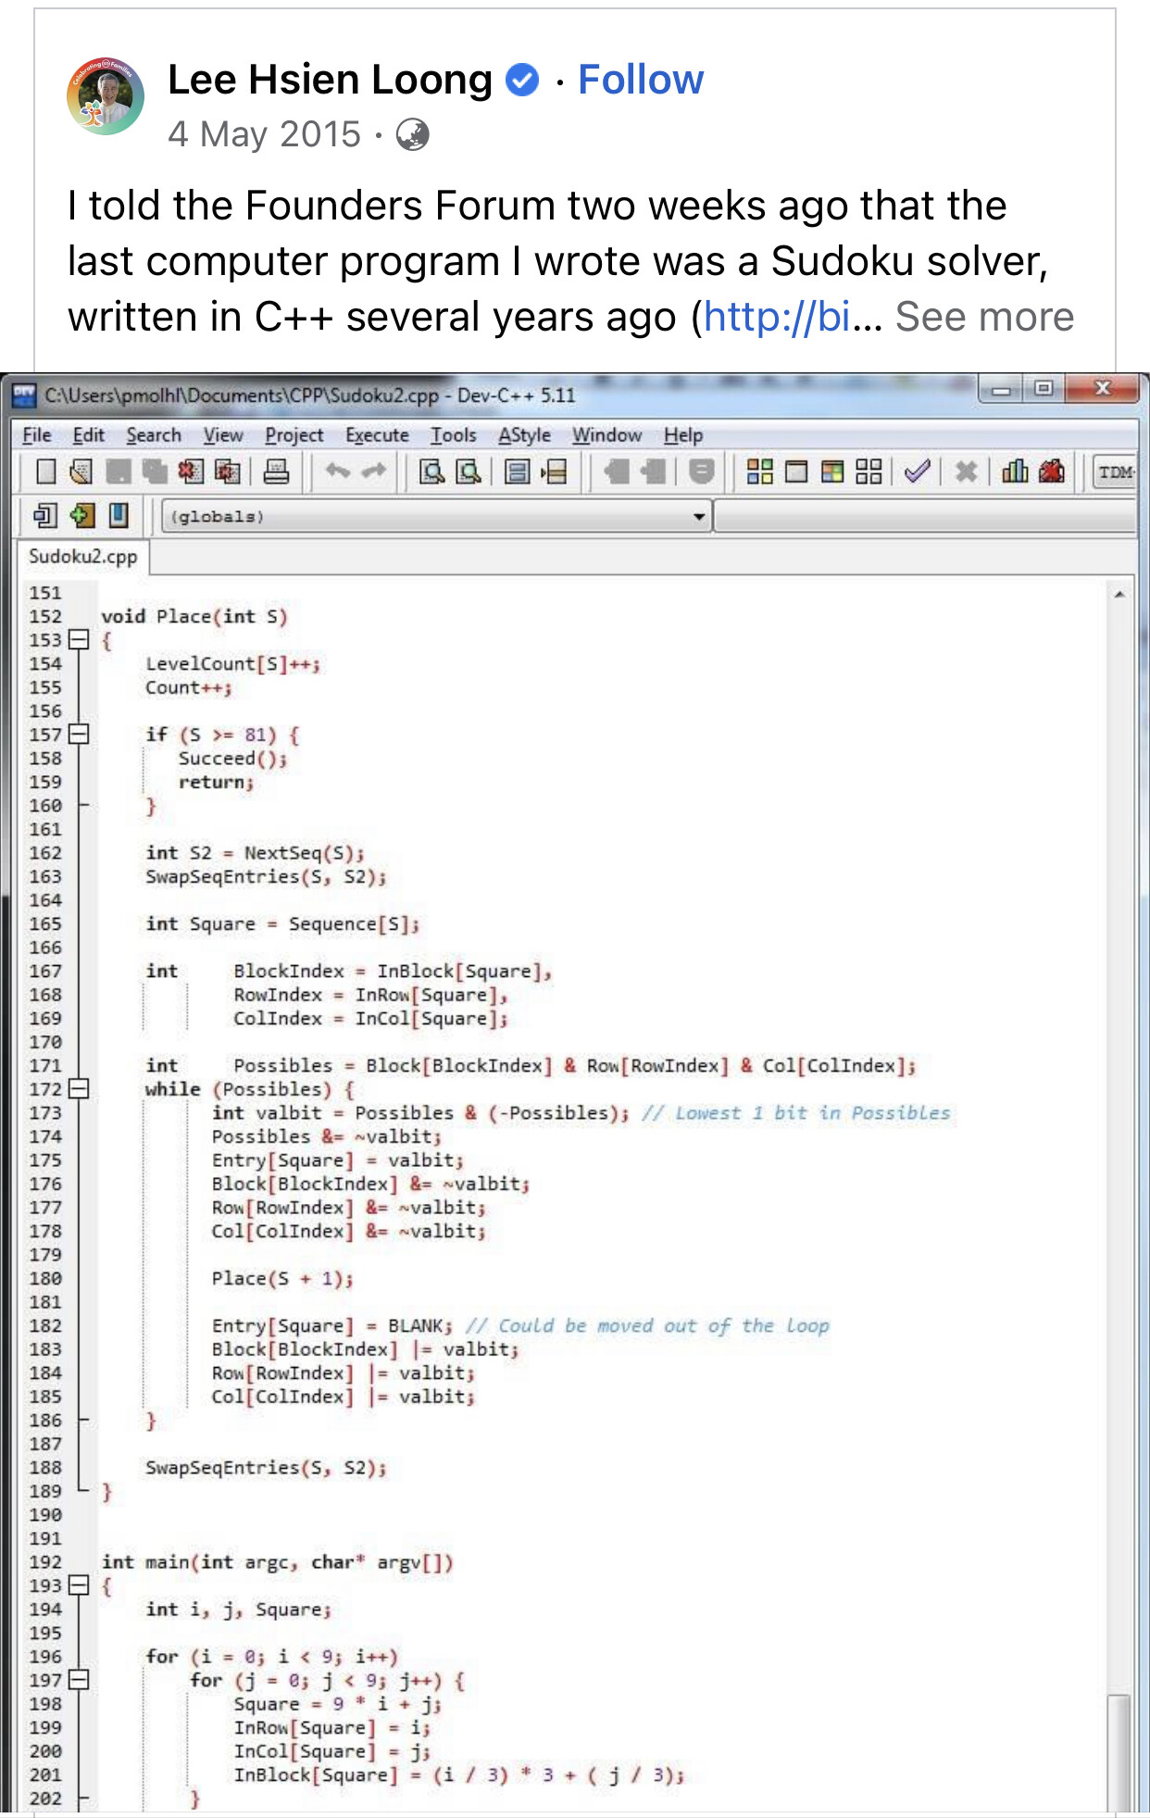Open the File menu
This screenshot has width=1150, height=1818.
tap(37, 435)
